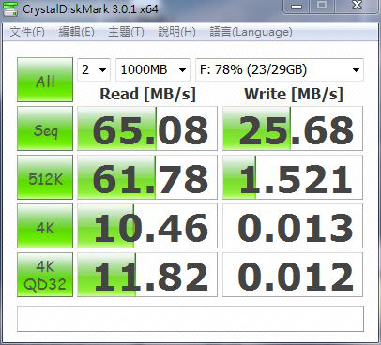The image size is (381, 345).
Task: Click the Read [MB/s] column header
Action: pyautogui.click(x=147, y=95)
